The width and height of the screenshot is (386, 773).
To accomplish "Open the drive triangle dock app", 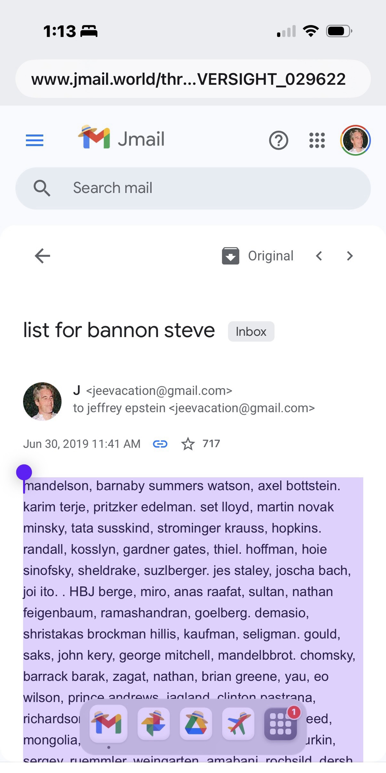I will click(196, 724).
